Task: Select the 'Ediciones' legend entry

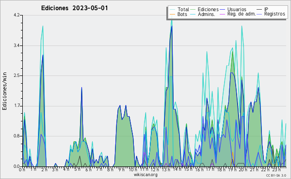Action: pos(208,9)
